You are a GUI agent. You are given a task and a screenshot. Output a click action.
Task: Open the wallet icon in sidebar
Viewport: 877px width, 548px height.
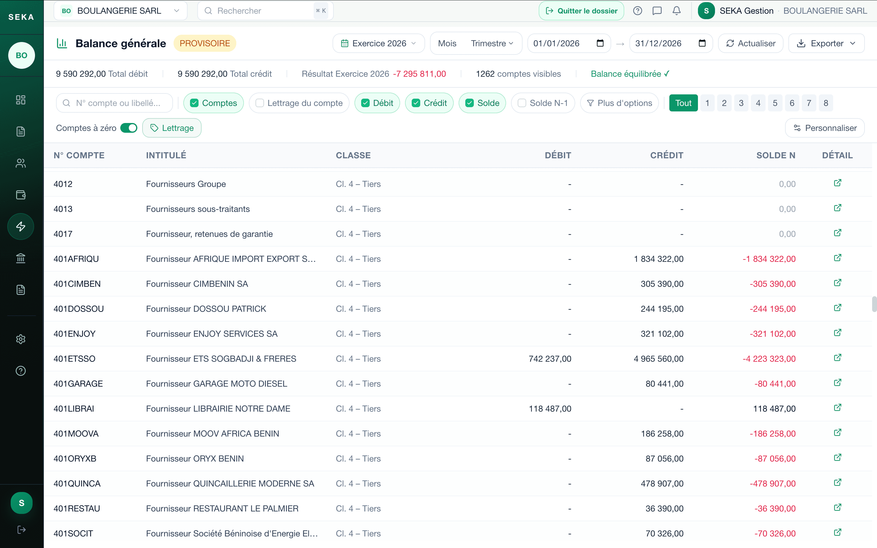pos(21,195)
